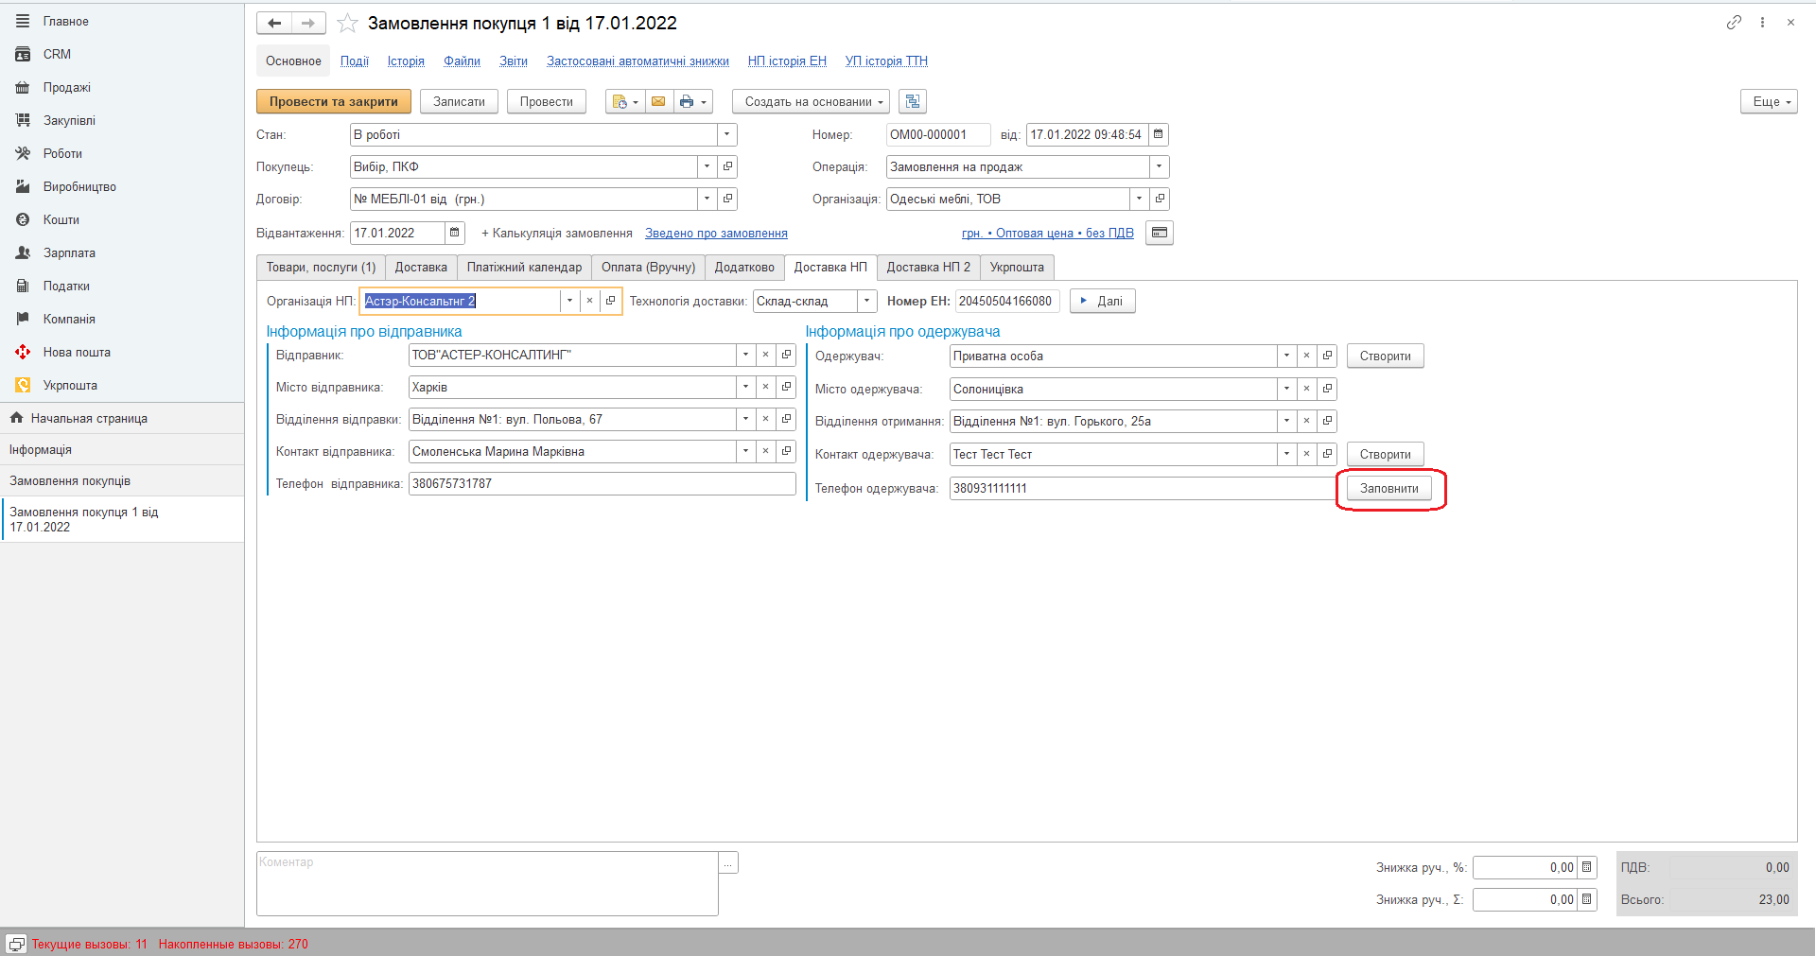Click the copy link icon at the top right
Viewport: 1816px width, 956px height.
click(x=1734, y=23)
